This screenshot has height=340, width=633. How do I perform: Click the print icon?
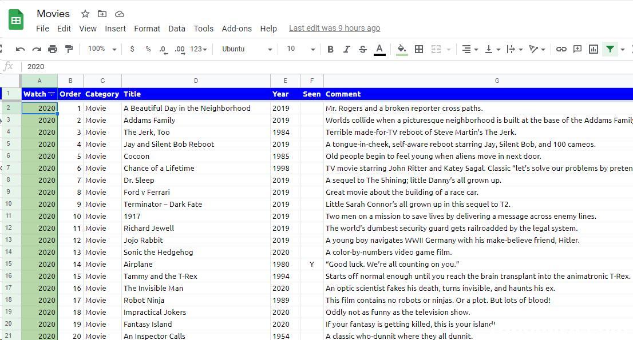53,49
